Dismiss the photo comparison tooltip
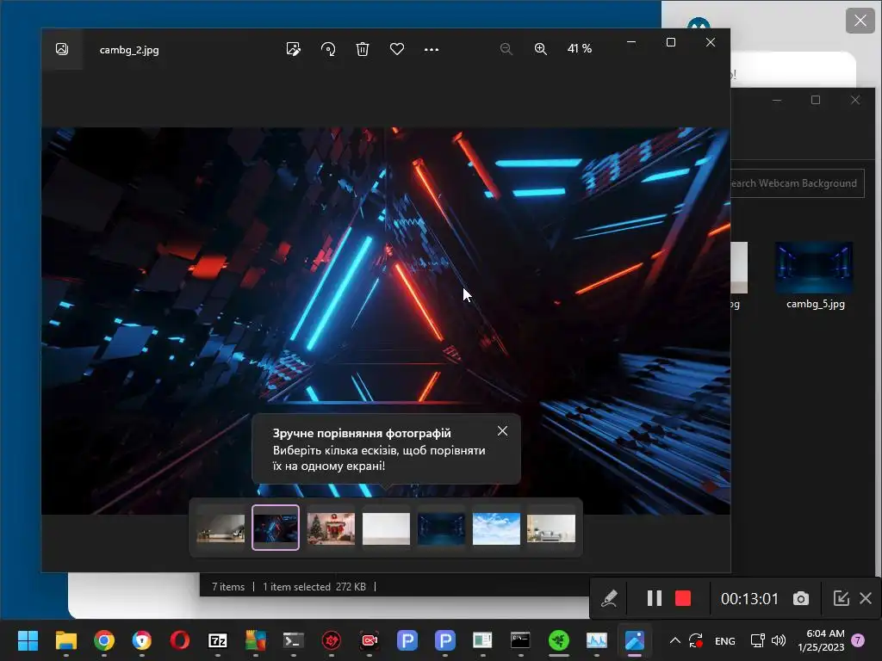Screen dimensions: 882x661 pyautogui.click(x=502, y=431)
